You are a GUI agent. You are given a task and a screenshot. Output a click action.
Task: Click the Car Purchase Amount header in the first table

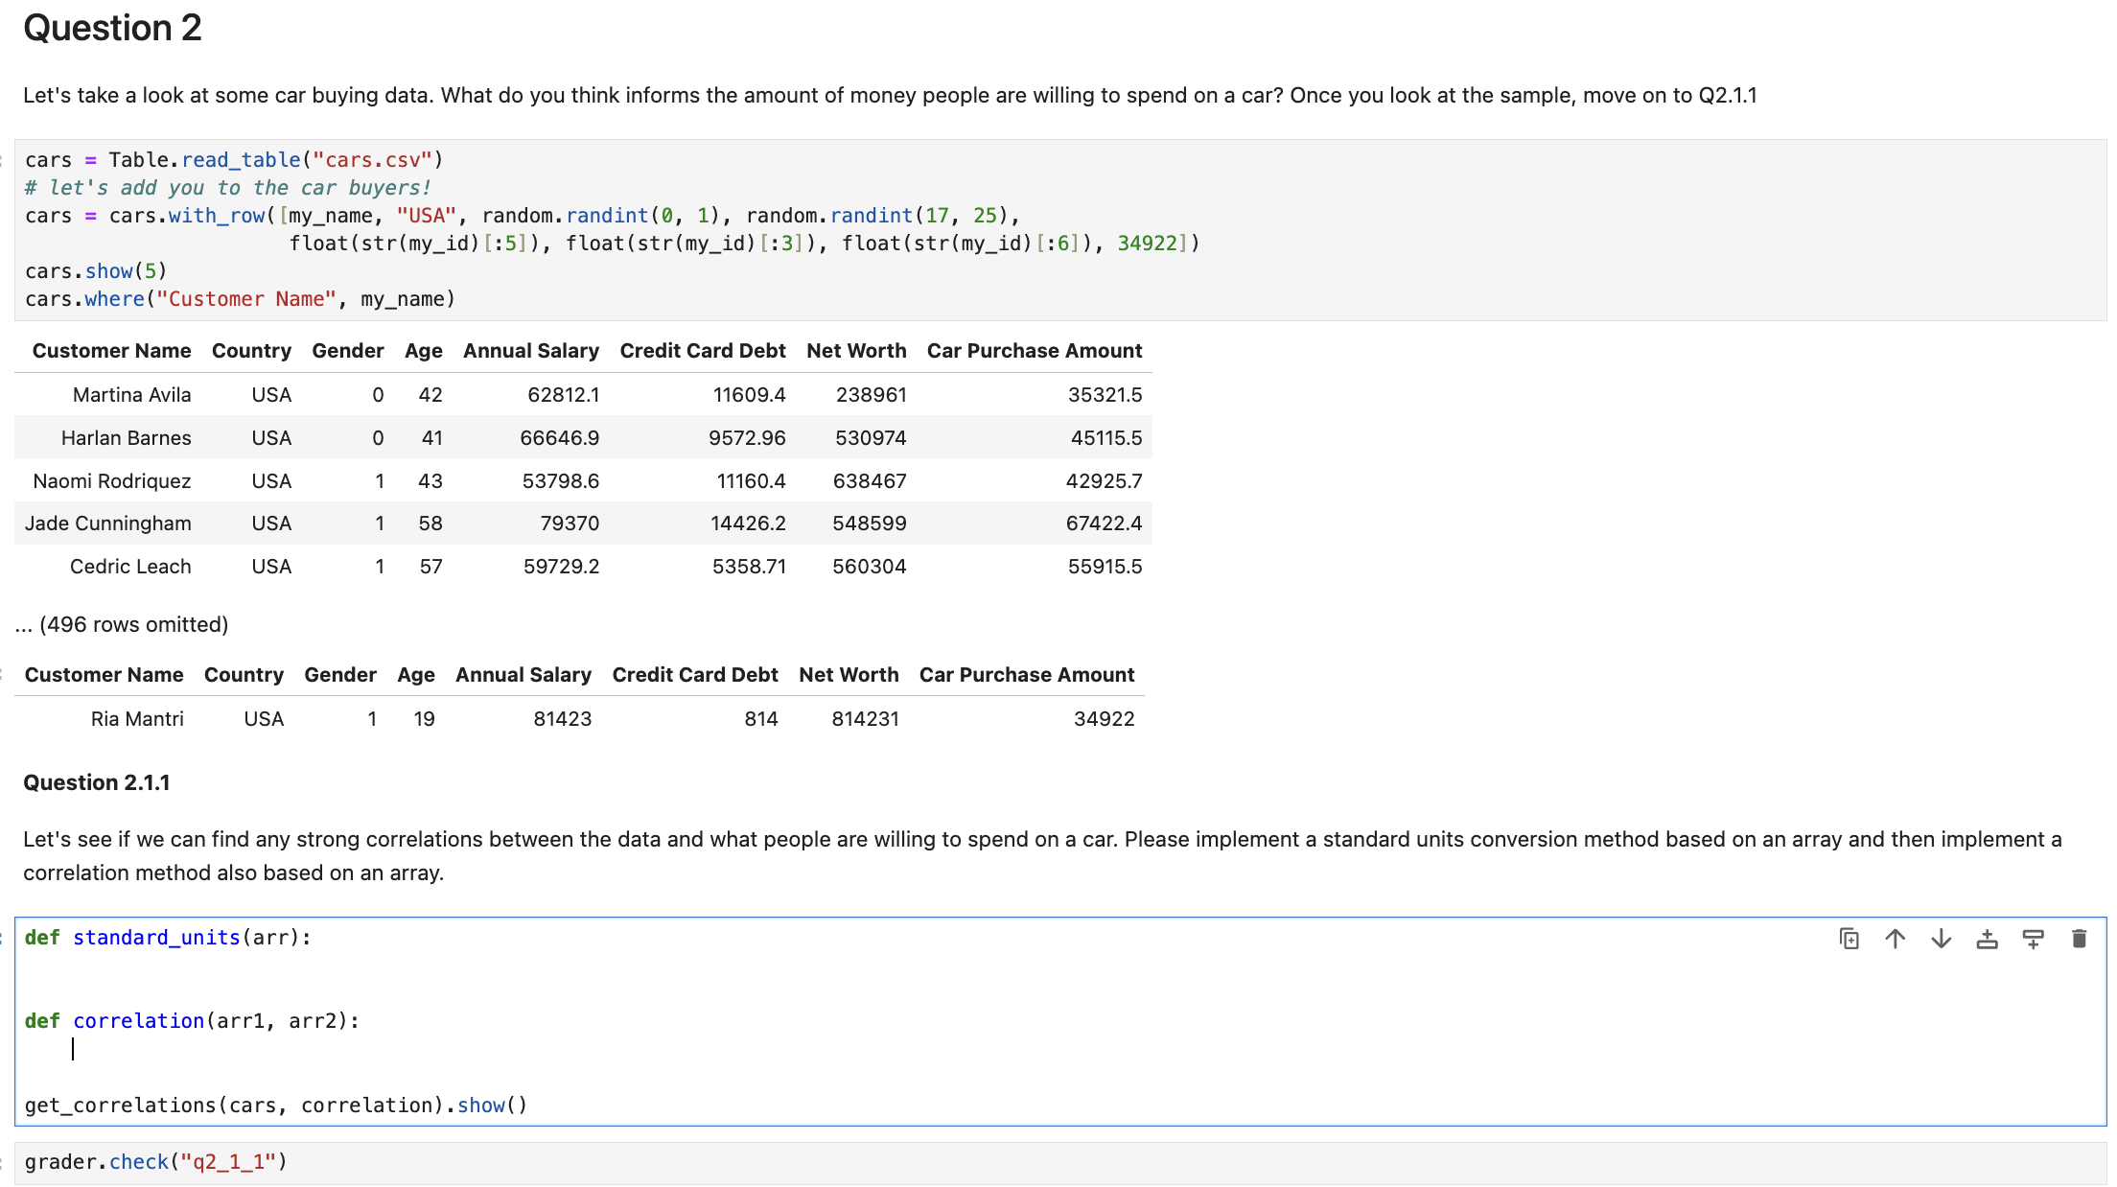[1035, 351]
